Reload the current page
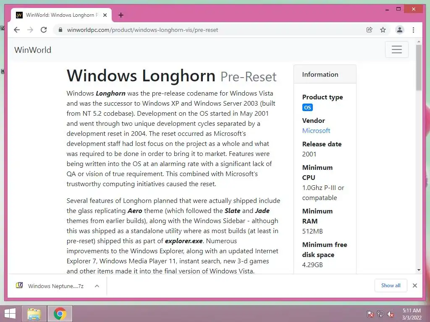Viewport: 430px width, 322px height. point(44,30)
